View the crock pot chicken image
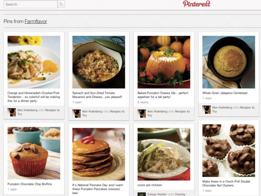This screenshot has height=196, width=261. [164, 154]
